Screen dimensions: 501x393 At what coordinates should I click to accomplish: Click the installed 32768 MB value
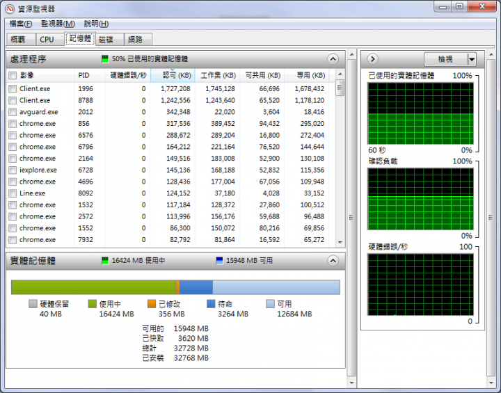click(191, 358)
